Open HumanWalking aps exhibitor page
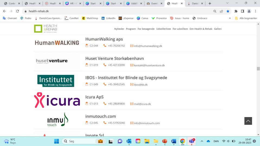Screen dimensions: 260x146 pos(104,39)
